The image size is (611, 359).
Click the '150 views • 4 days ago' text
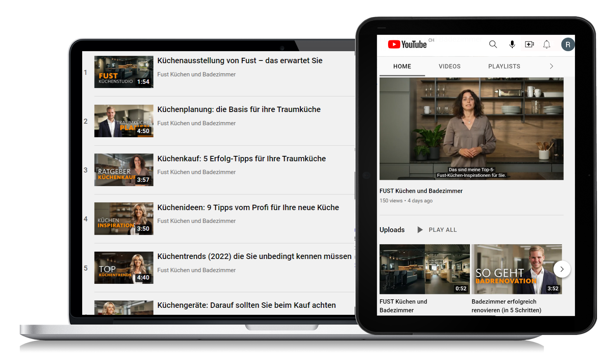406,201
